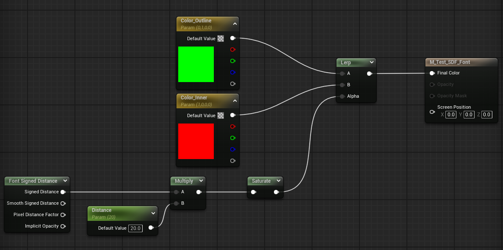
Task: Click Screen Position X value field
Action: tap(451, 115)
